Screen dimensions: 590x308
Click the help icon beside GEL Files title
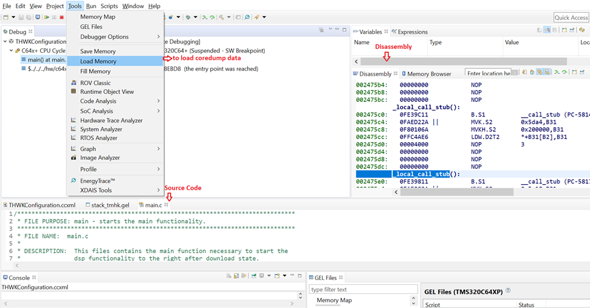pos(508,291)
